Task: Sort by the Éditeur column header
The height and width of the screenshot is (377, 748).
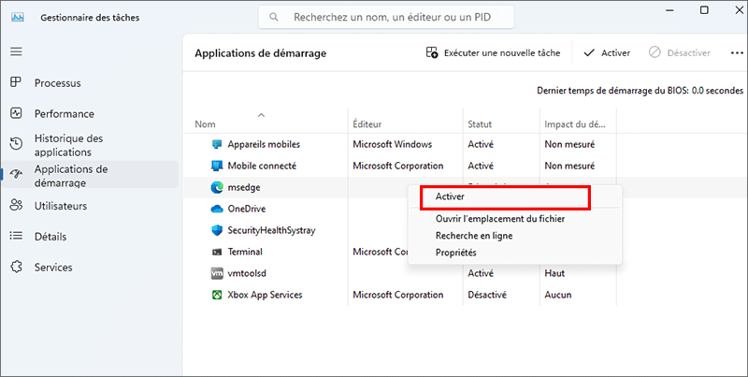Action: [x=367, y=124]
